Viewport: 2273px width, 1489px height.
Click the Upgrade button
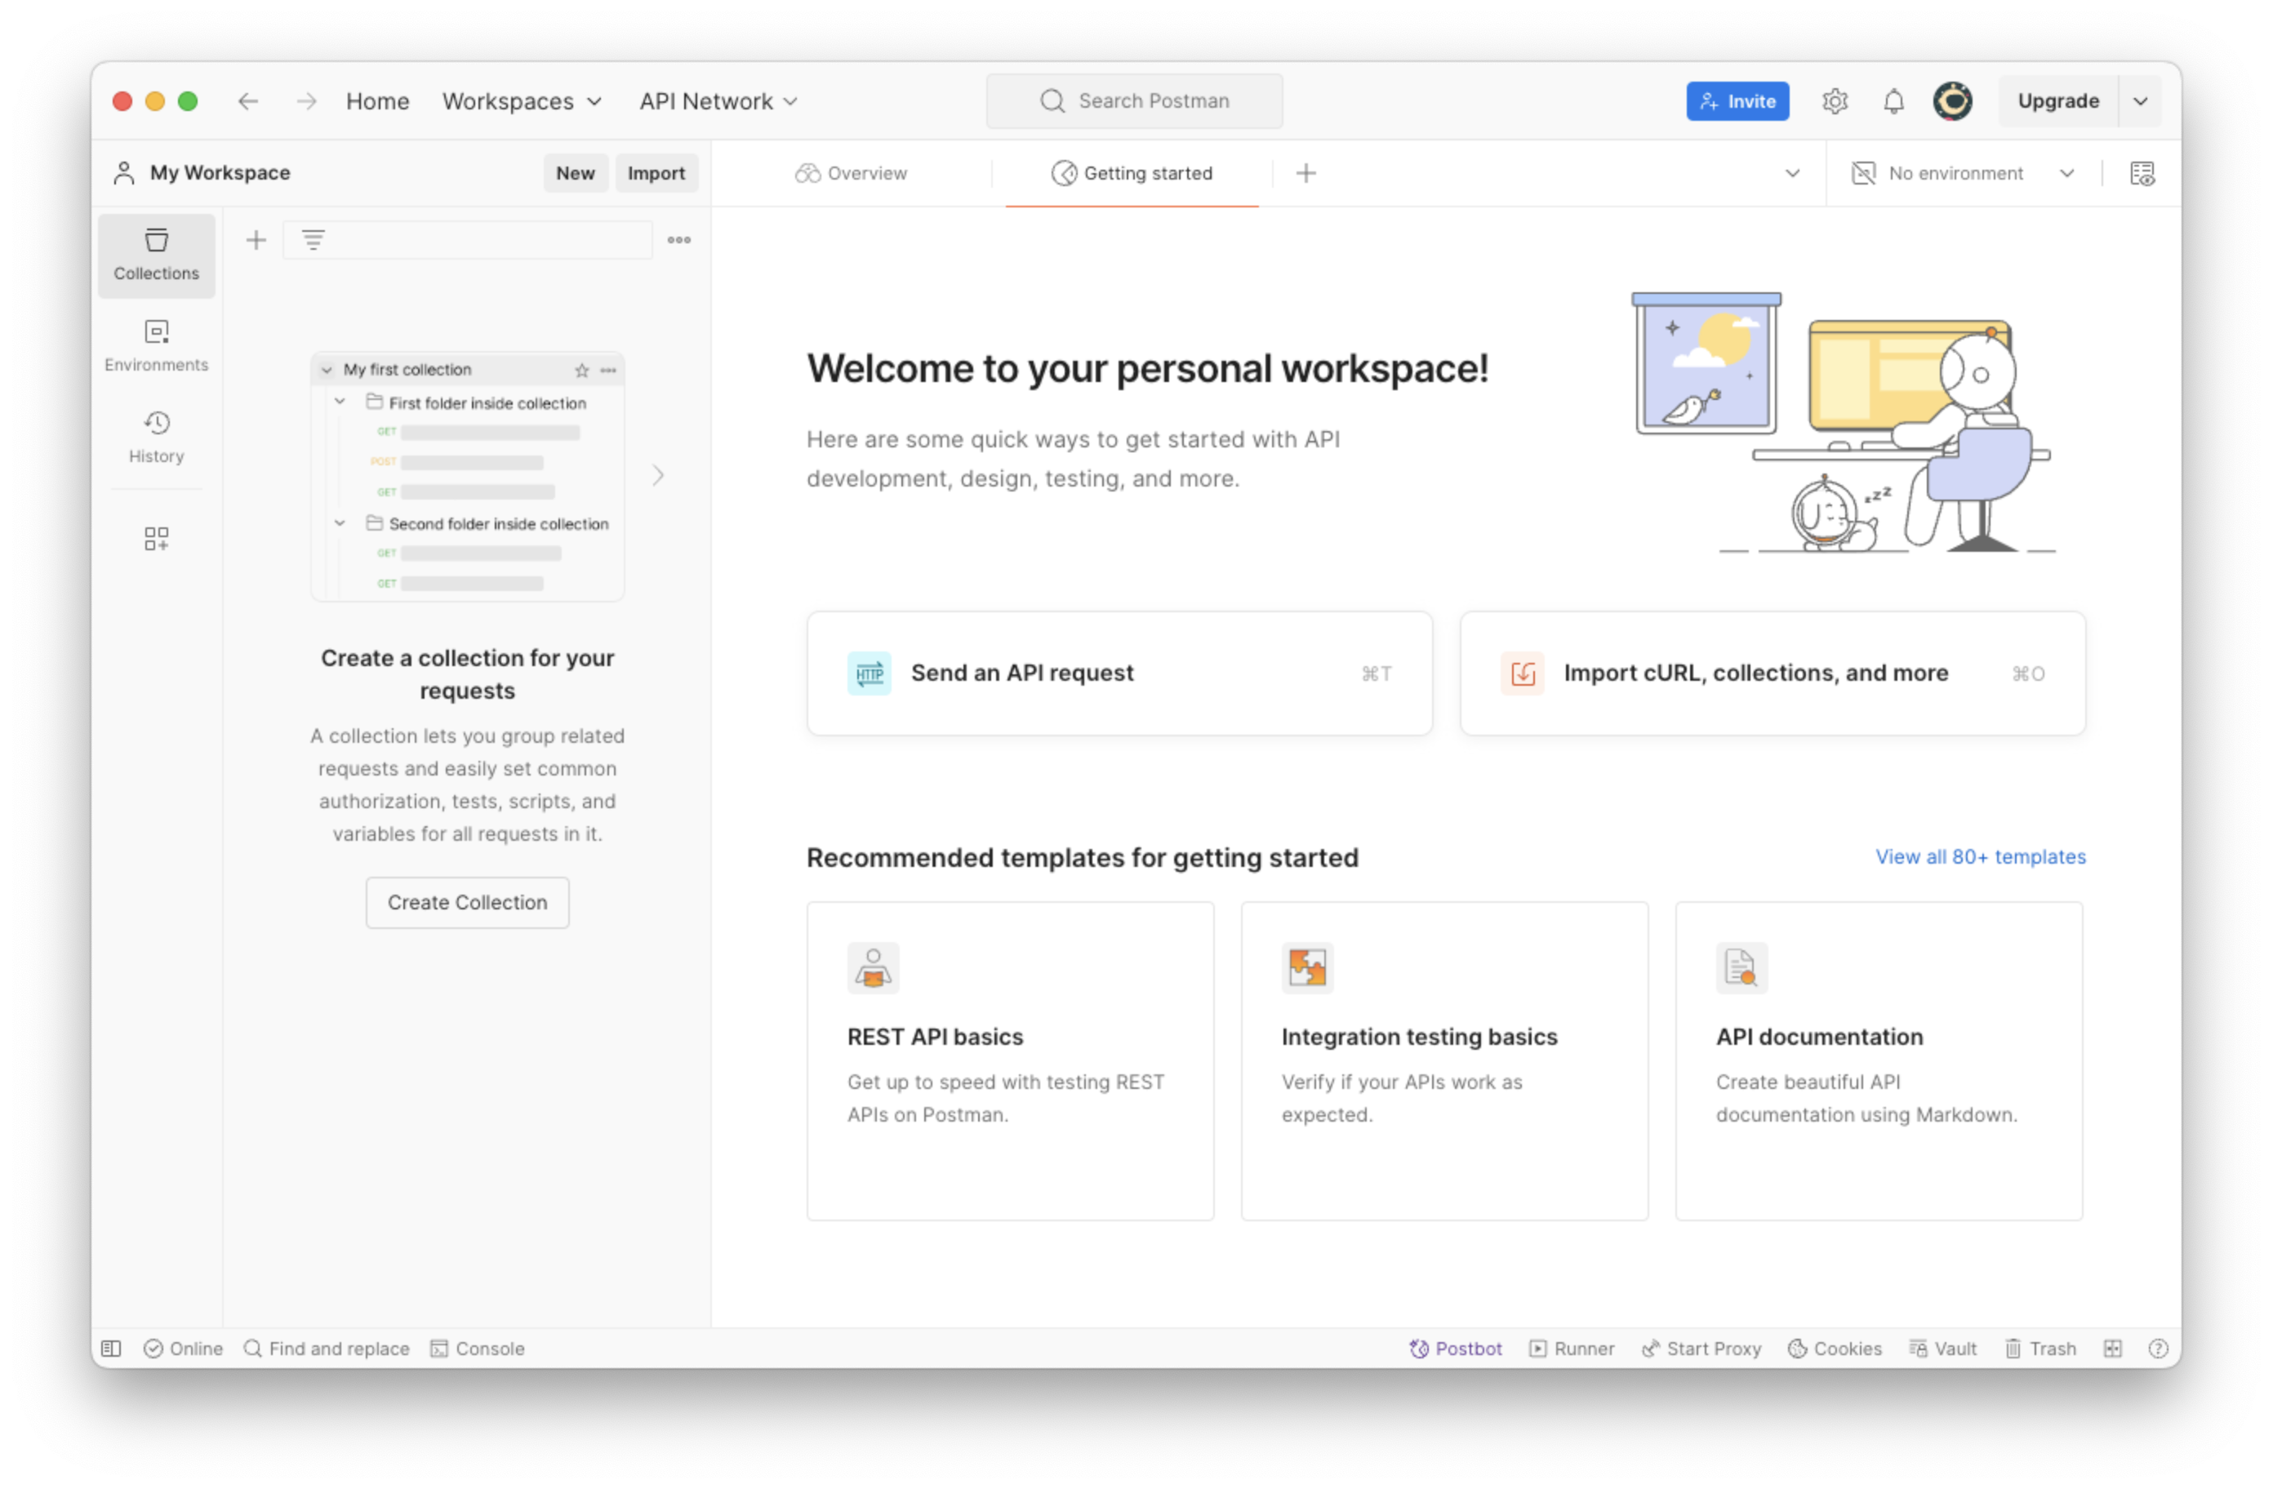click(x=2058, y=101)
